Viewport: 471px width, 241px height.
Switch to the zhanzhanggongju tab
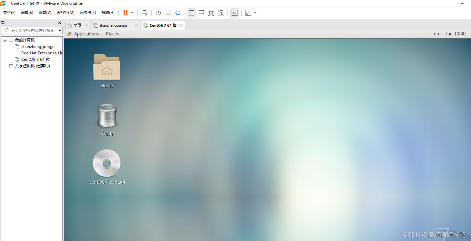coord(116,25)
